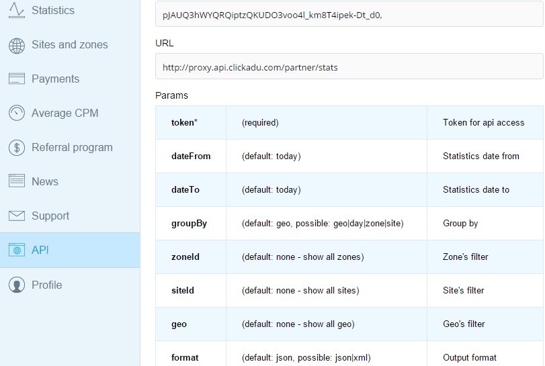Click the API sidebar icon
Viewport: 545px width, 366px height.
(x=17, y=250)
